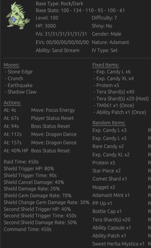The image size is (151, 248).
Task: Click the Ability: Sand Stream text
Action: (58, 50)
